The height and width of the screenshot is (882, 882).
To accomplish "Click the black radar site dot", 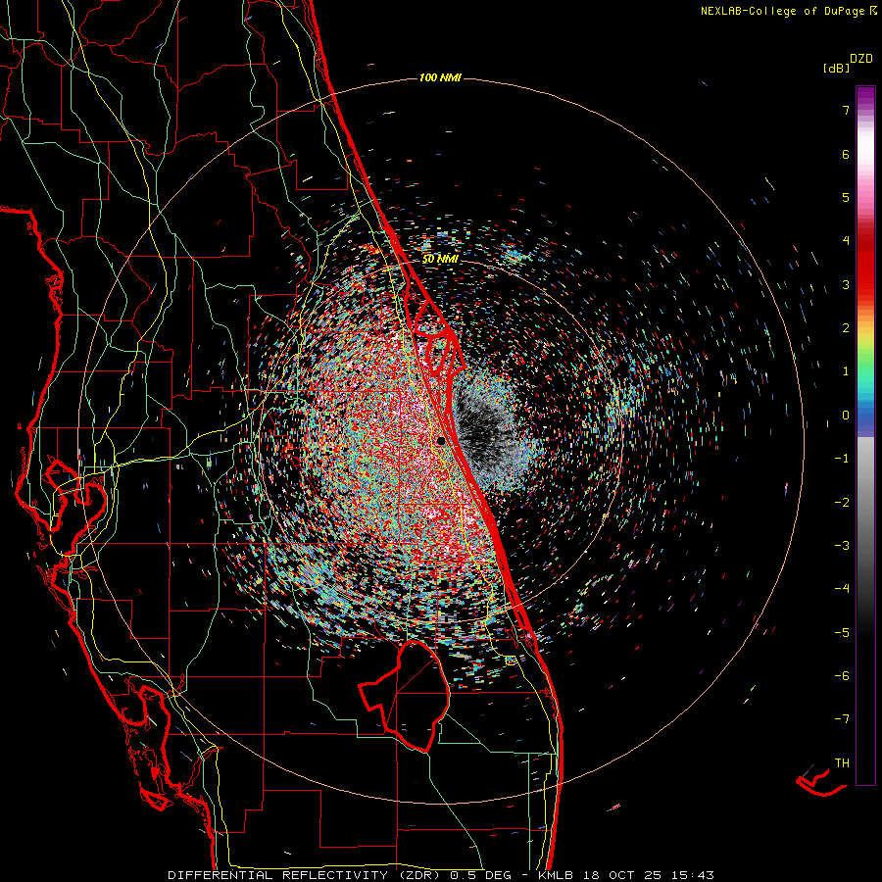I will tap(441, 440).
